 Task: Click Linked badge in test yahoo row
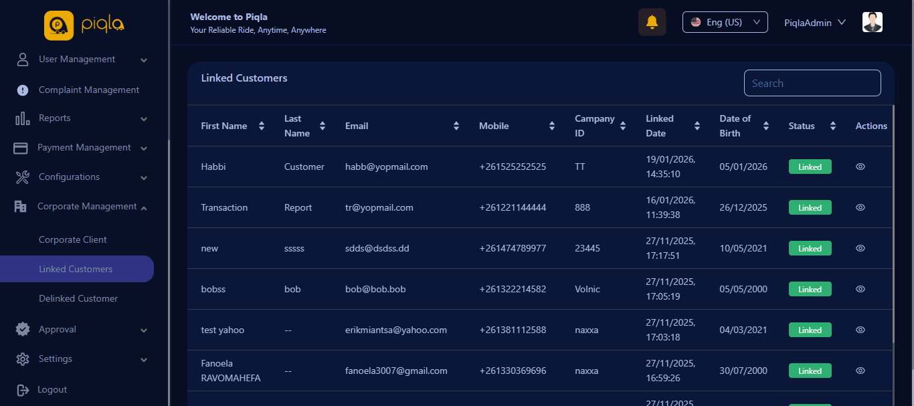coord(810,330)
